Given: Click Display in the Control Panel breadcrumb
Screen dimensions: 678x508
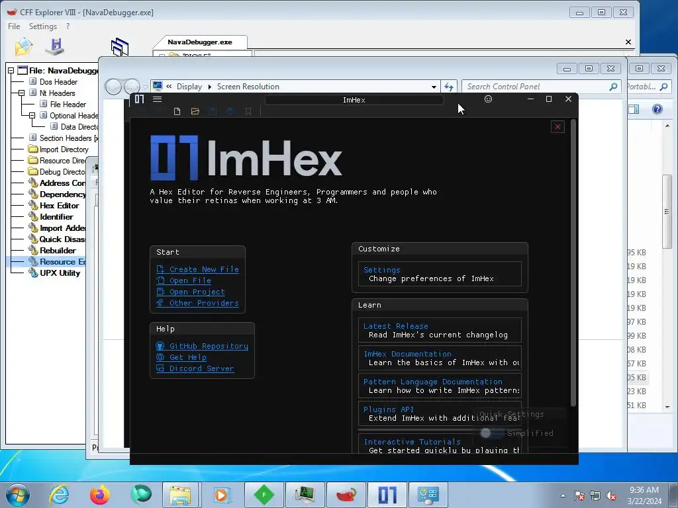Looking at the screenshot, I should (x=189, y=87).
